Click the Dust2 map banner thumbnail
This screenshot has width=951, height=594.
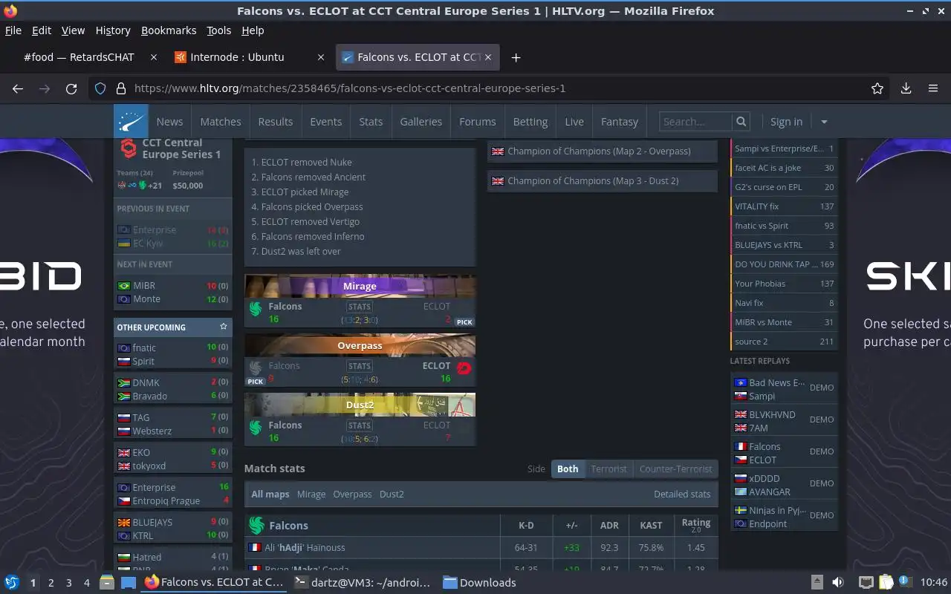coord(360,405)
